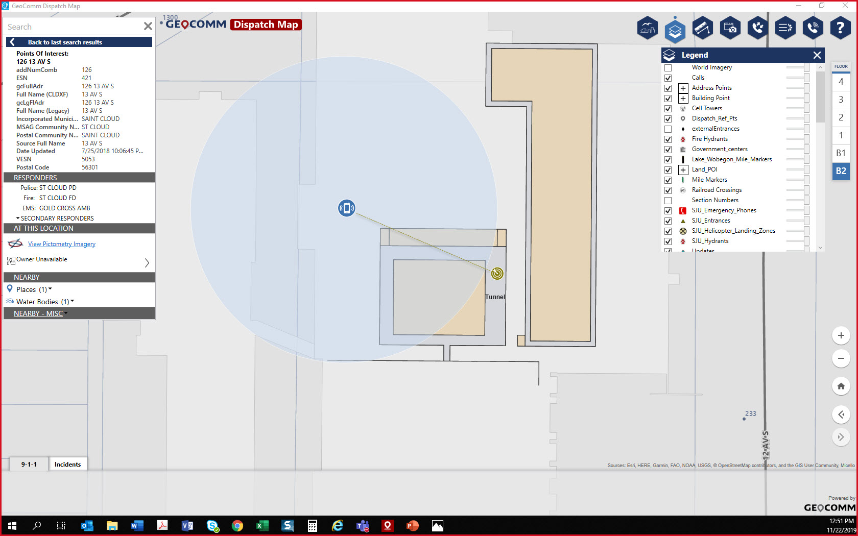Image resolution: width=858 pixels, height=536 pixels.
Task: Switch to the 9-1-1 tab
Action: [x=29, y=464]
